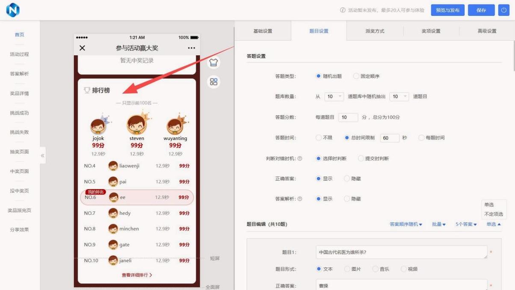Select 随机出题 radio for answer type
The image size is (515, 290).
(318, 76)
